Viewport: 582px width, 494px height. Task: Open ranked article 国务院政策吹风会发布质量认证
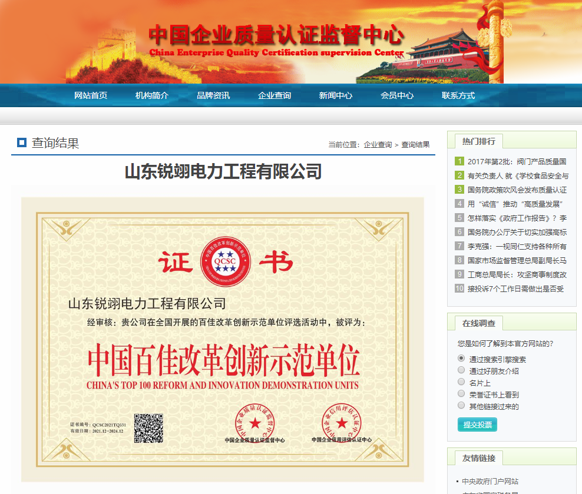pos(517,190)
